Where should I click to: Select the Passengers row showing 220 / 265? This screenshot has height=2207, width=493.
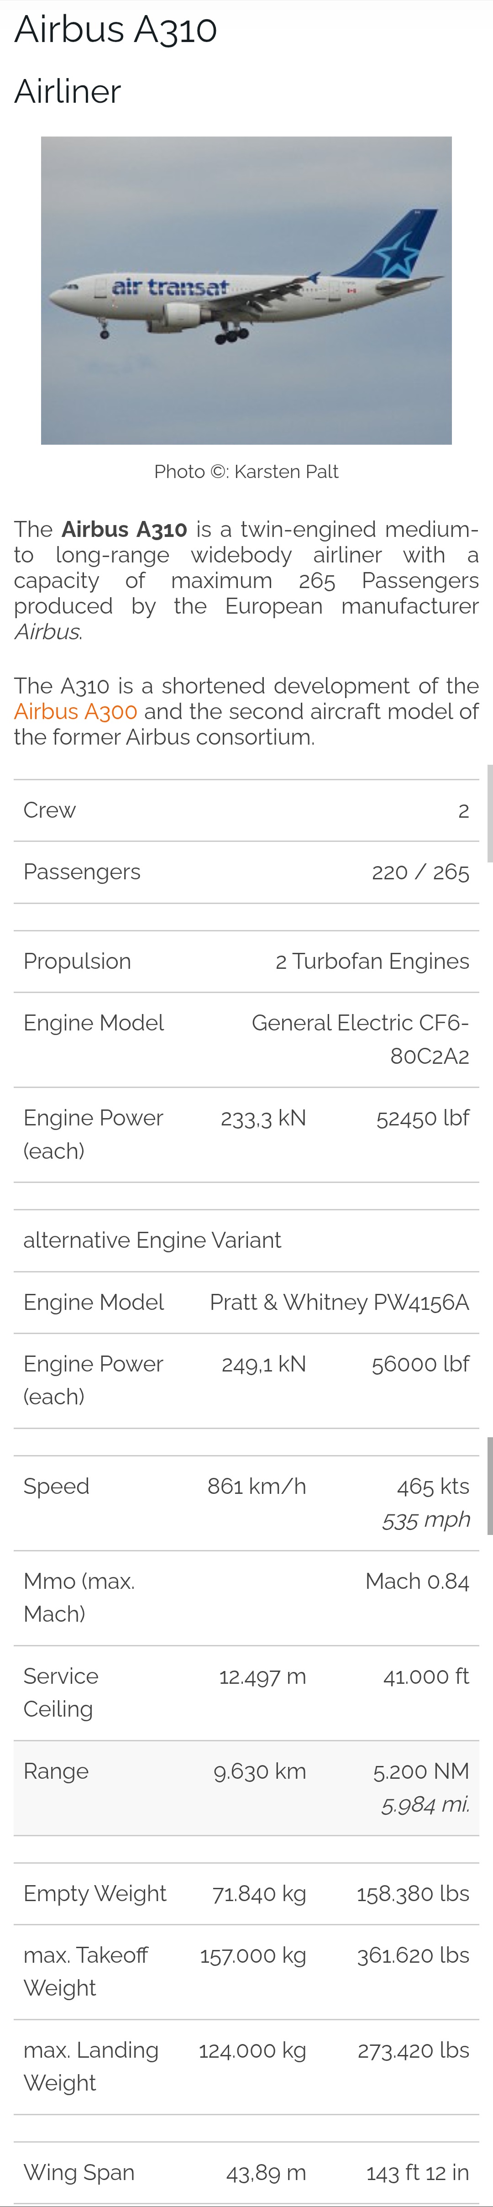(x=246, y=872)
